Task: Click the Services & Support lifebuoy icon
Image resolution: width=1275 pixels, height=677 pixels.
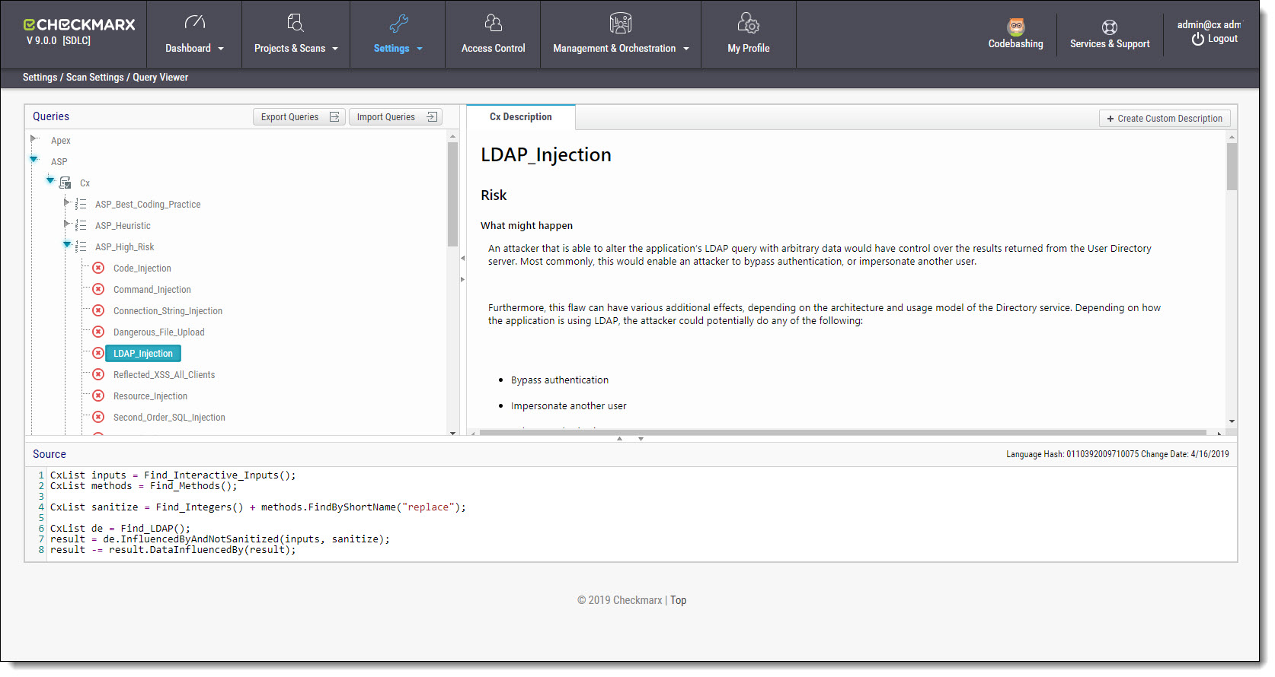Action: (x=1110, y=27)
